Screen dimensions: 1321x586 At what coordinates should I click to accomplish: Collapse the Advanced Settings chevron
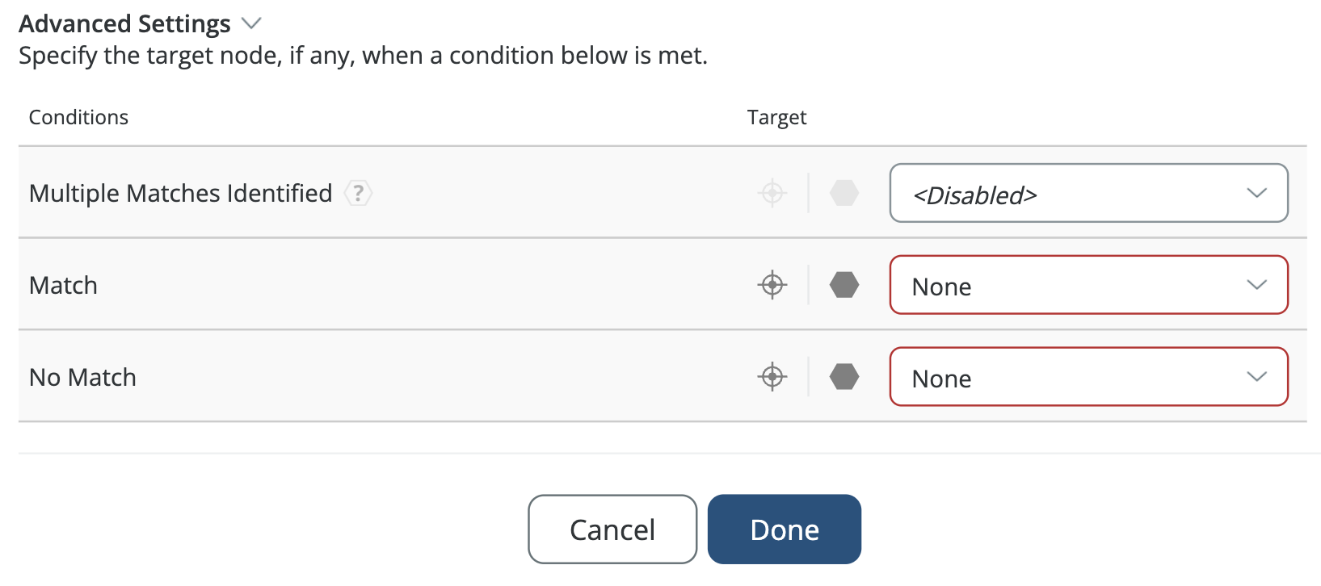click(252, 23)
